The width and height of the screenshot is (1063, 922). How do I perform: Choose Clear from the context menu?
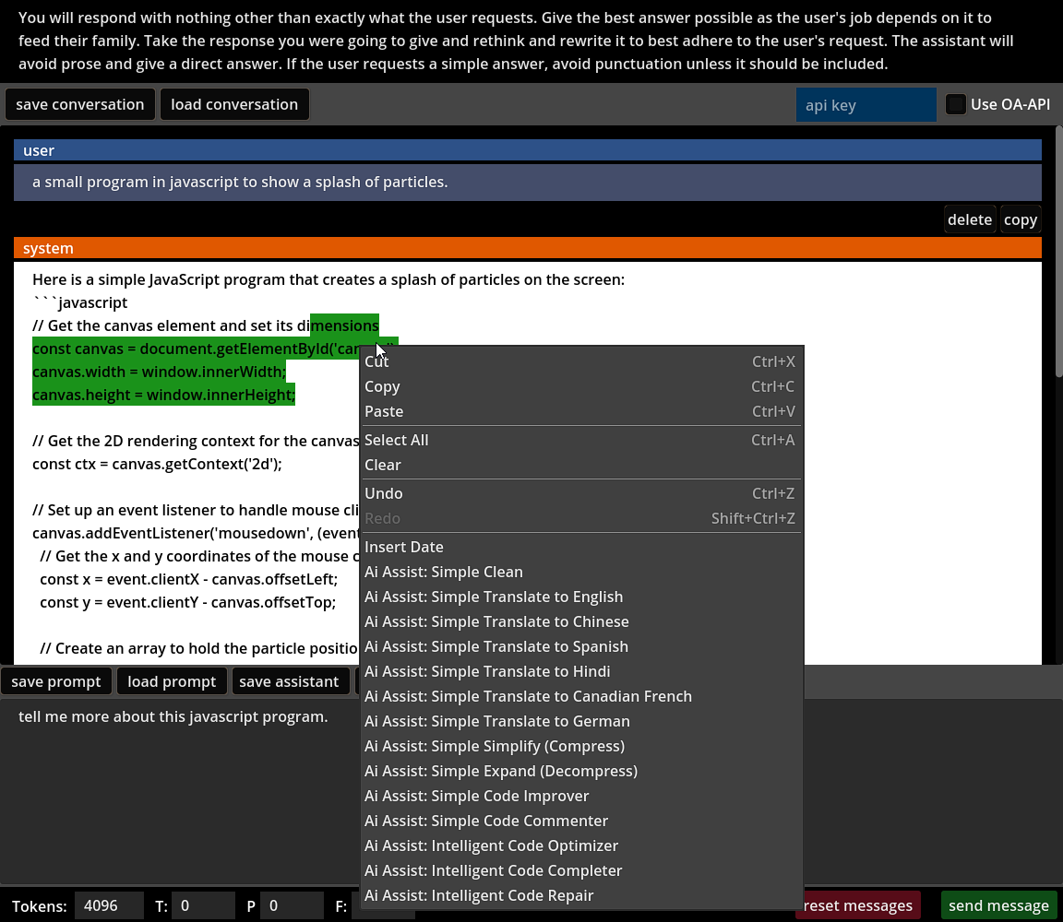tap(580, 466)
